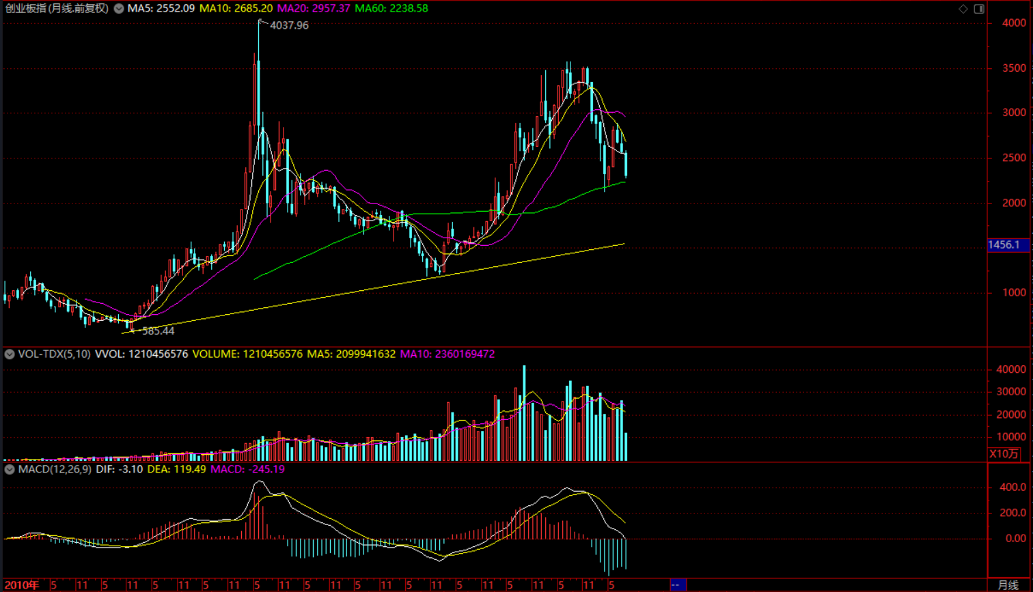Click the volume MA5: 2099941632 value
The image size is (1033, 592).
pyautogui.click(x=351, y=354)
